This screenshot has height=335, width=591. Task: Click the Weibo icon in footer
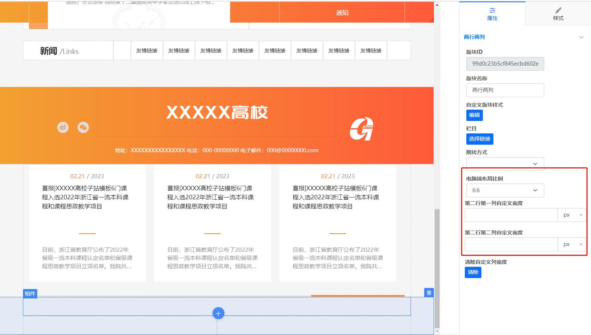point(63,127)
